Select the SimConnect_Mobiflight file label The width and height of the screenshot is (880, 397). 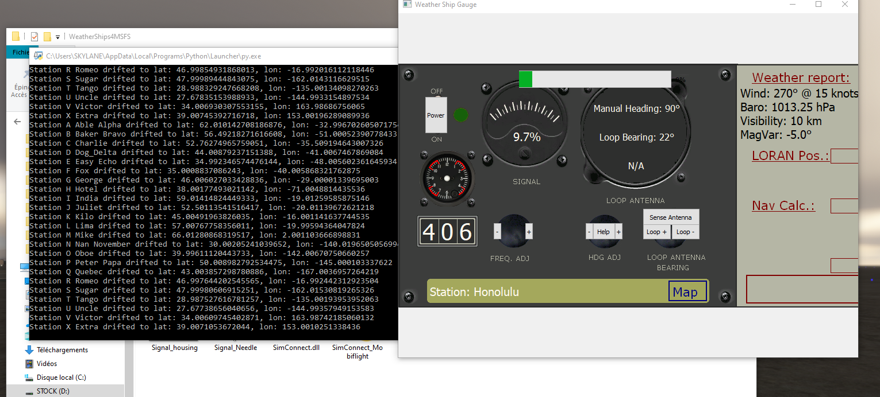358,352
